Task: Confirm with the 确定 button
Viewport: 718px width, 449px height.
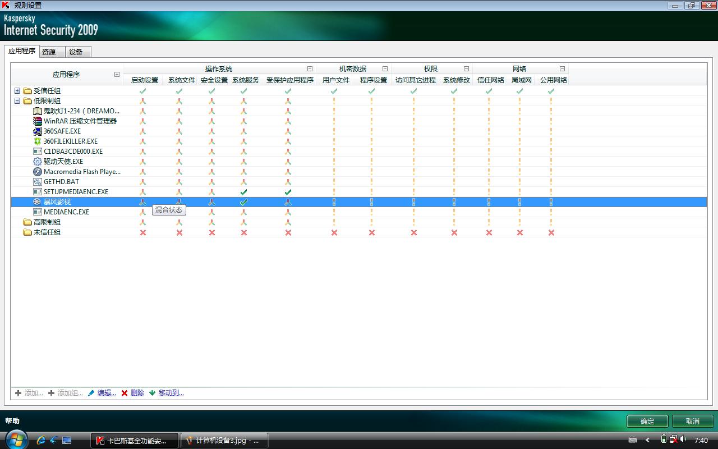Action: point(647,421)
